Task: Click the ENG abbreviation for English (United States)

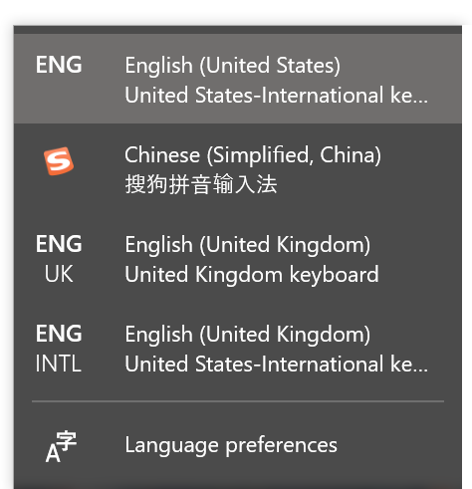Action: (59, 65)
